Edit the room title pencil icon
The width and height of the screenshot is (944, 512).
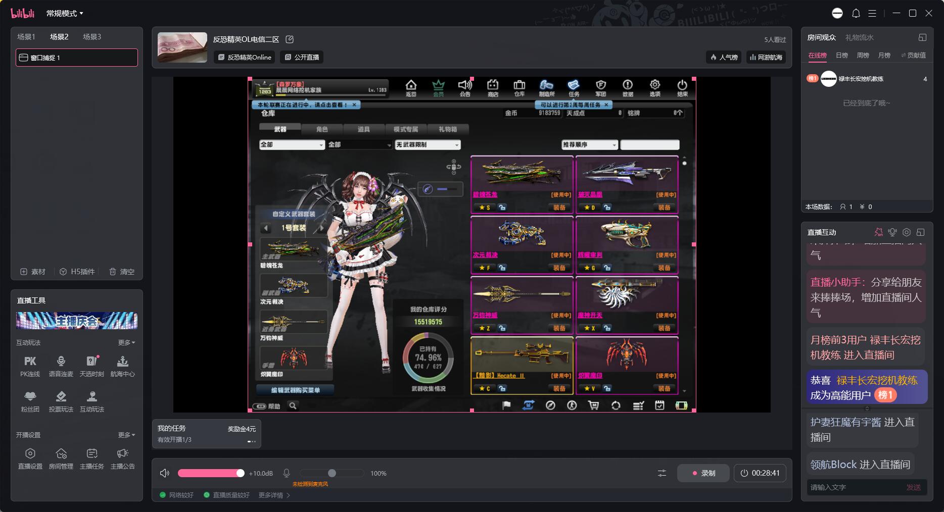click(x=290, y=39)
